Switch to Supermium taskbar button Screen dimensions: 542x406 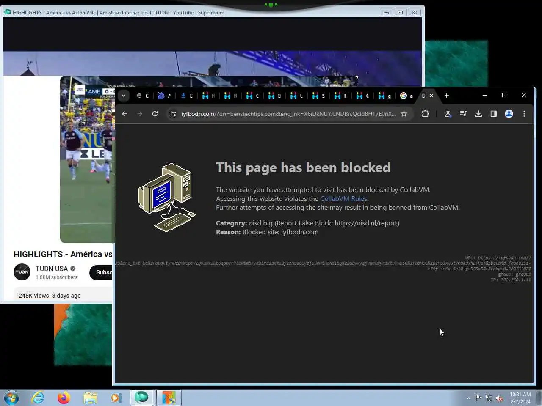click(x=142, y=398)
